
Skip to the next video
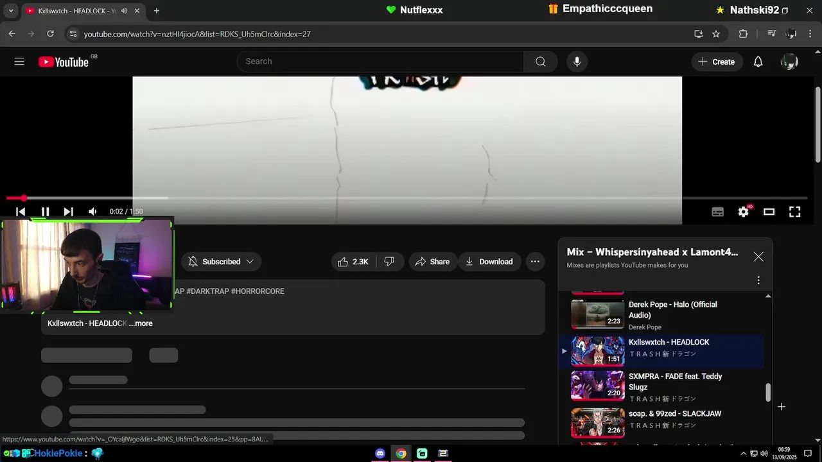coord(68,212)
